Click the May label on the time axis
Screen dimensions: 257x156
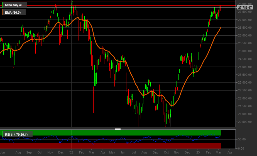[x=112, y=152]
